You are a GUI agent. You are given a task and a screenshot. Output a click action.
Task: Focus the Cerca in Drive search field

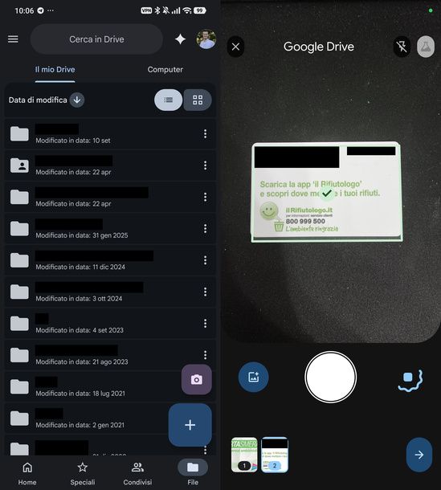96,39
